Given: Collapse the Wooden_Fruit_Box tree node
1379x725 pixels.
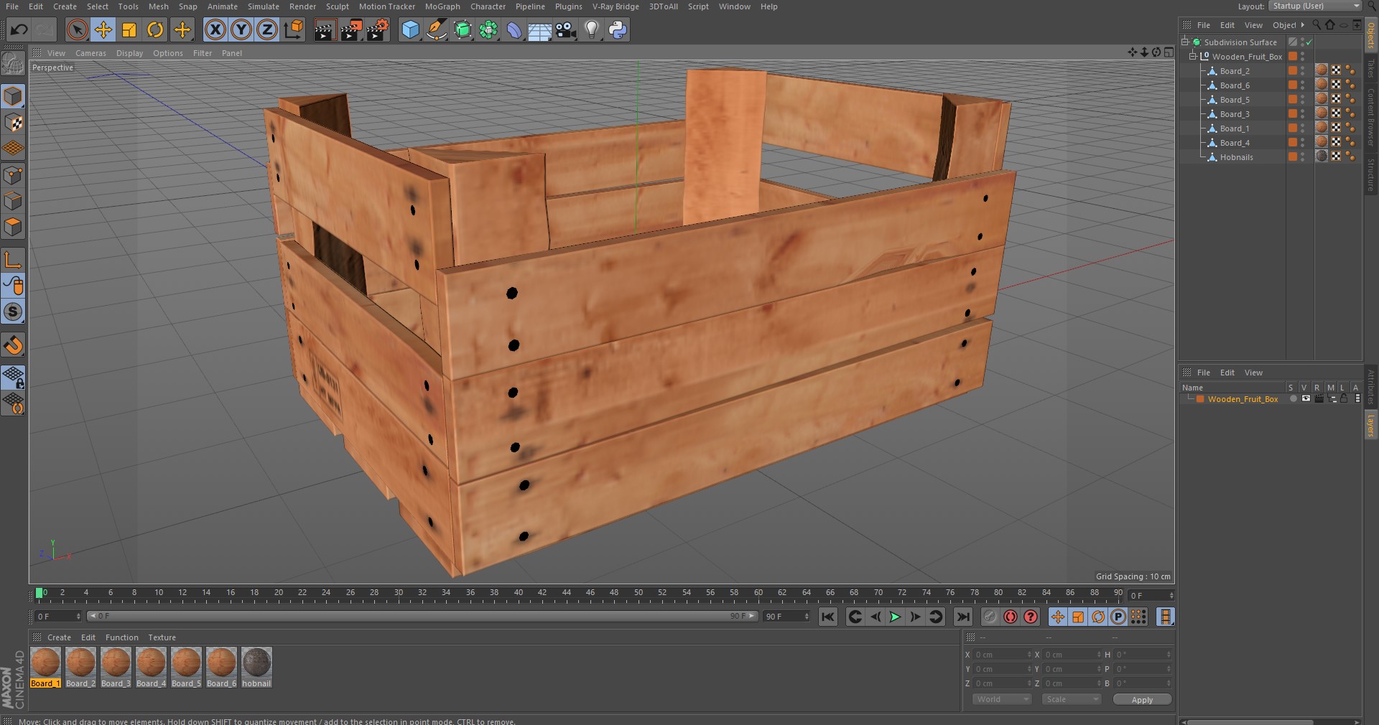Looking at the screenshot, I should coord(1193,56).
